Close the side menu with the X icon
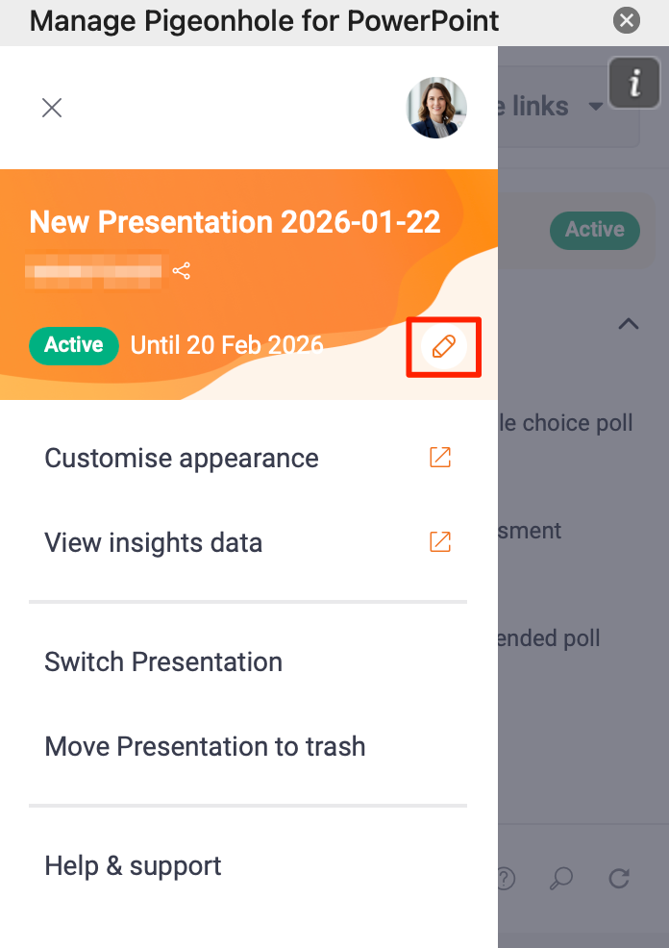 (x=52, y=108)
